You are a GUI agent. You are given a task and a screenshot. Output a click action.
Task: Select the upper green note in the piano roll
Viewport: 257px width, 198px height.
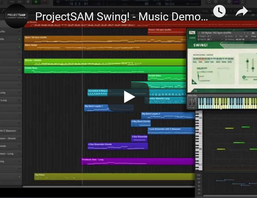click(246, 127)
